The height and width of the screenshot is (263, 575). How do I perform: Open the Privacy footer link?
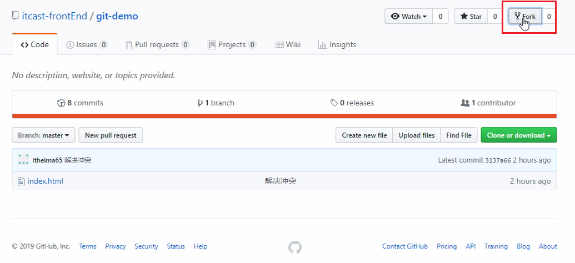tap(116, 246)
